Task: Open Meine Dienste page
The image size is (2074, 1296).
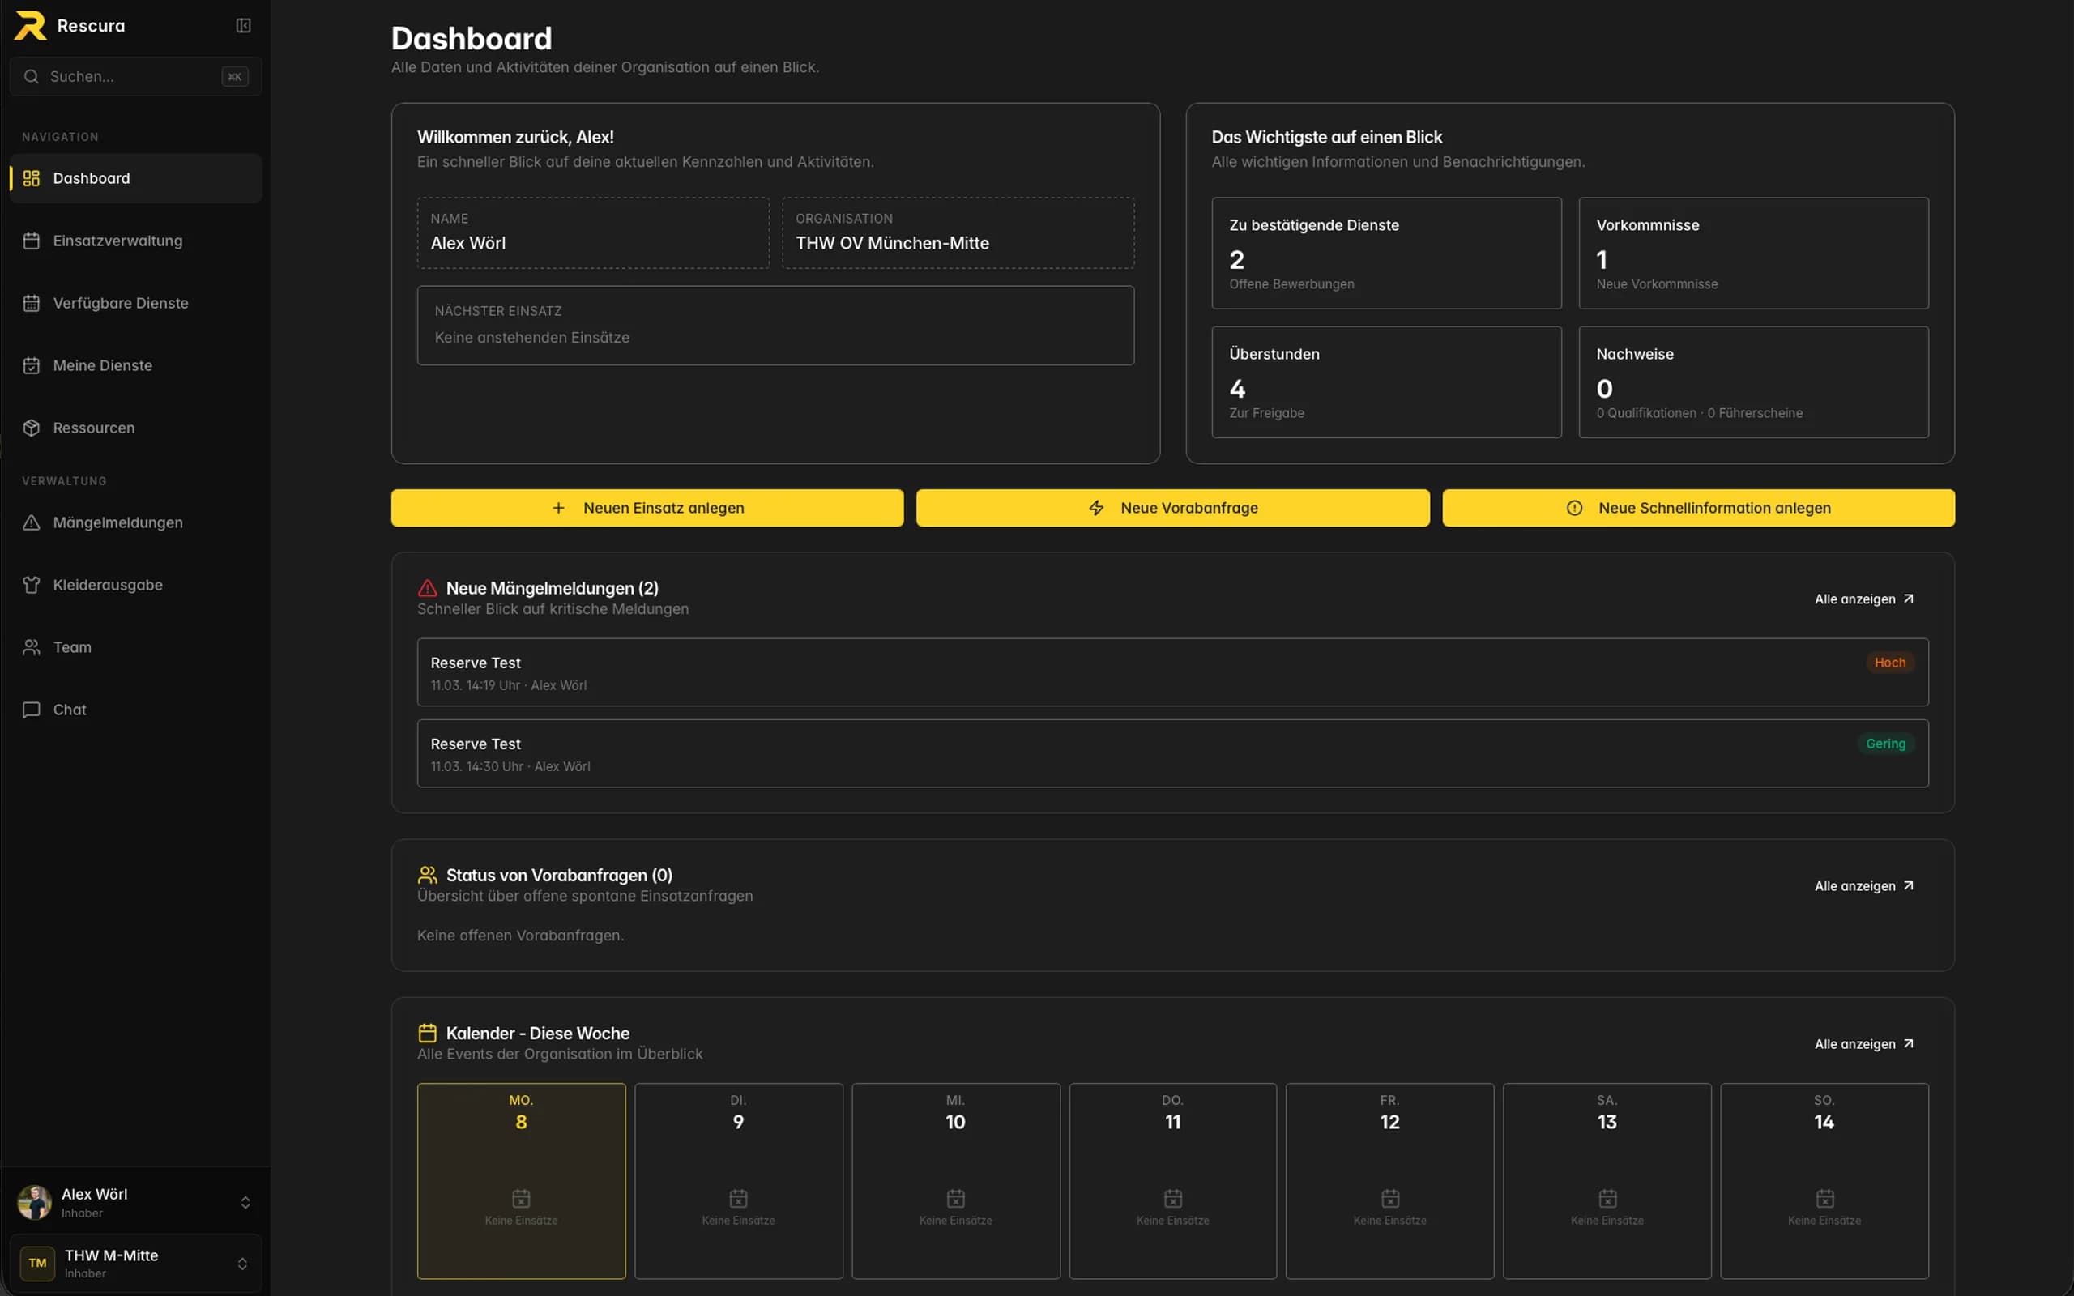Action: pyautogui.click(x=135, y=365)
